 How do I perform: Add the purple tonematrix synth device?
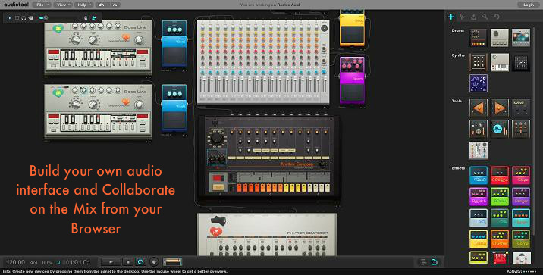pyautogui.click(x=479, y=83)
